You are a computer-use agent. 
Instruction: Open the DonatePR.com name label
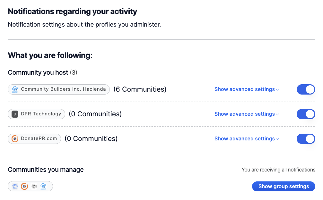coord(39,139)
